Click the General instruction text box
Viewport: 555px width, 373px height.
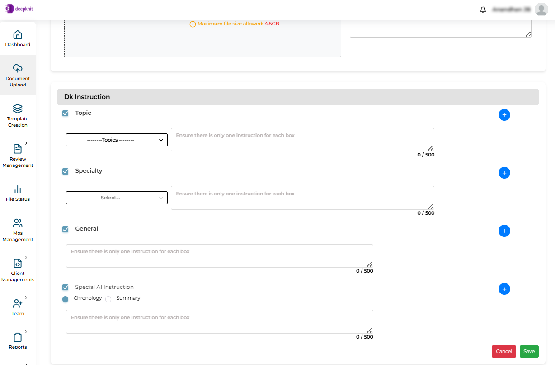tap(219, 255)
